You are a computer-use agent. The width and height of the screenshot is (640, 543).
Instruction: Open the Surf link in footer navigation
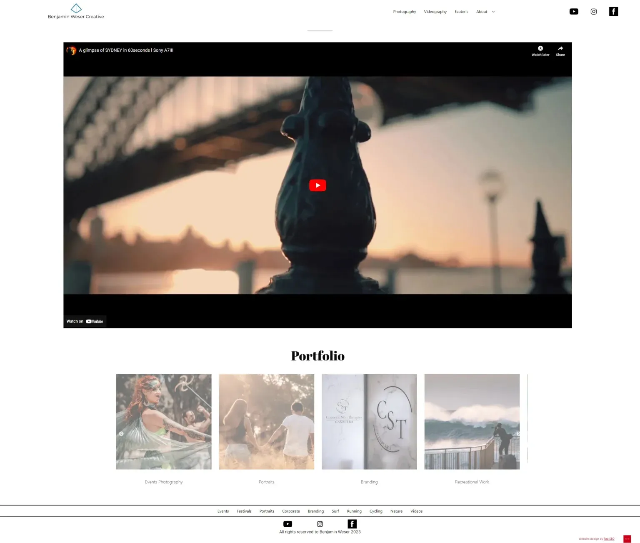pos(335,511)
